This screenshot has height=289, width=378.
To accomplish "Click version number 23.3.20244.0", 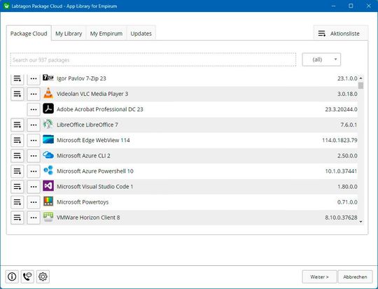I will (341, 109).
